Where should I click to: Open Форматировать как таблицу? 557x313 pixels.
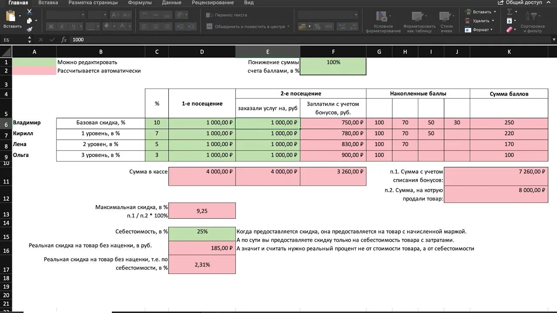coord(419,22)
